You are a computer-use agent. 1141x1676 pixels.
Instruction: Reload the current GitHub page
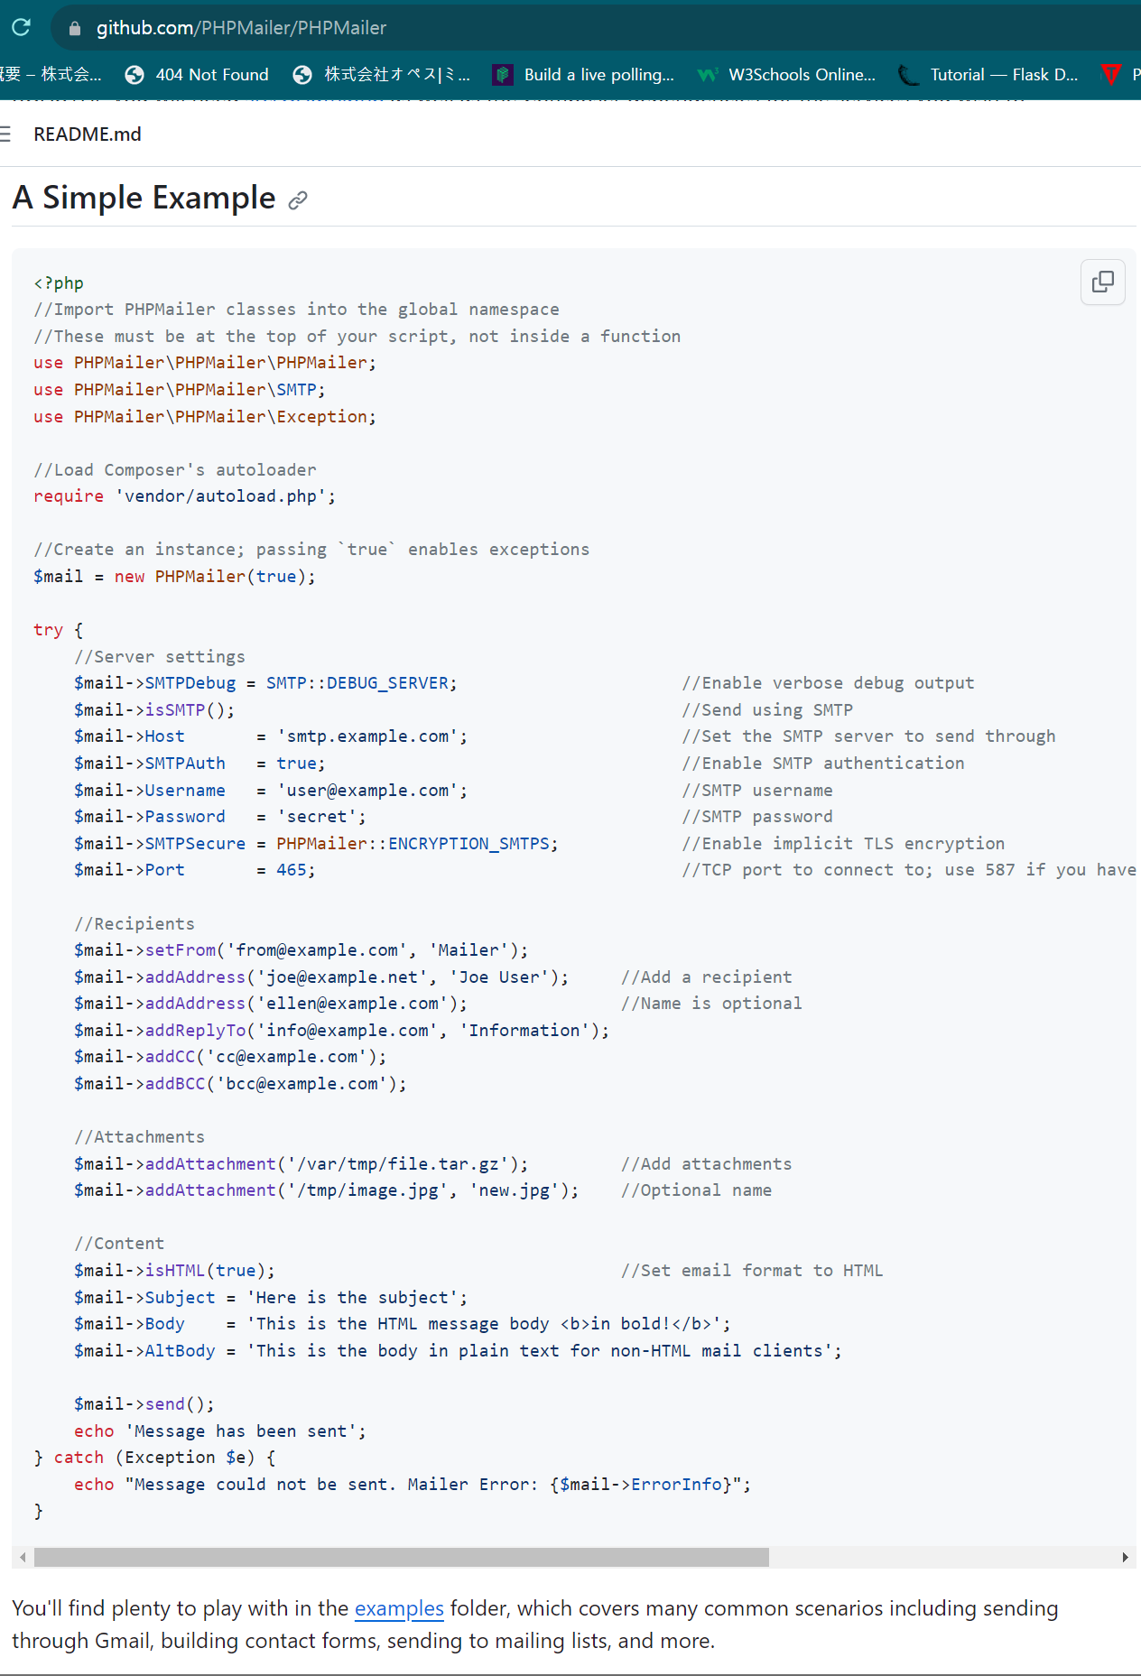[x=21, y=27]
